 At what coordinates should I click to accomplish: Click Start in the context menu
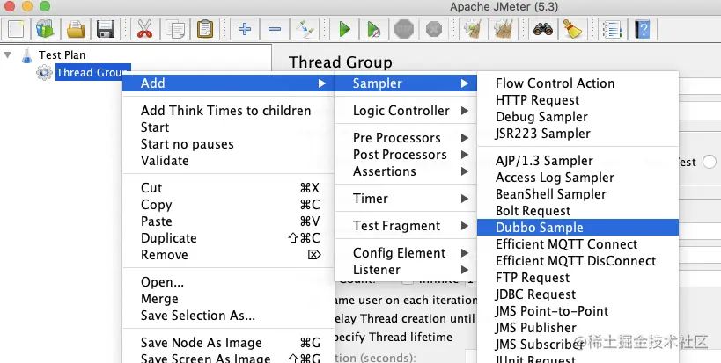[228, 127]
